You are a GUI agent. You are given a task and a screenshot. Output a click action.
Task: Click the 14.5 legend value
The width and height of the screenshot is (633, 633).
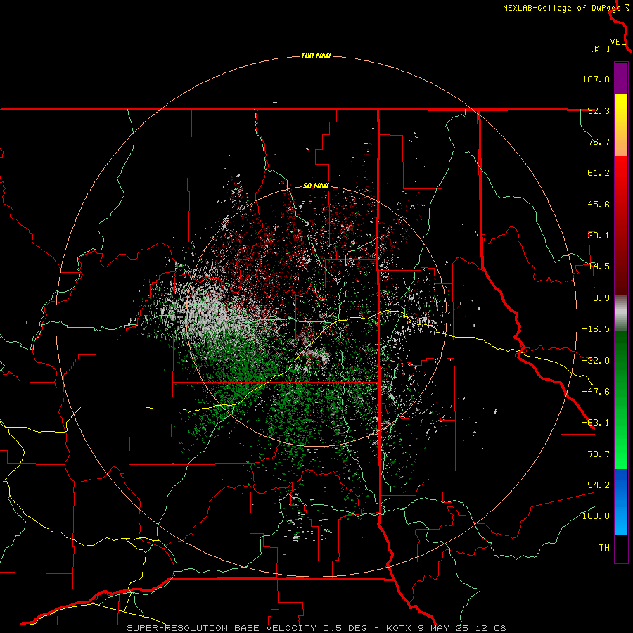pos(599,267)
